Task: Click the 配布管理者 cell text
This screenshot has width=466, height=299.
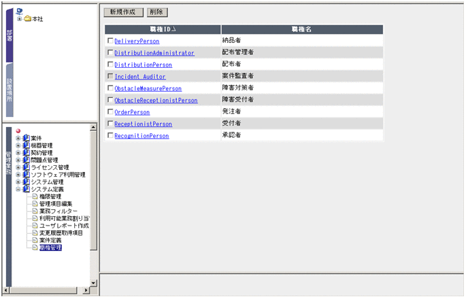Action: [x=237, y=52]
